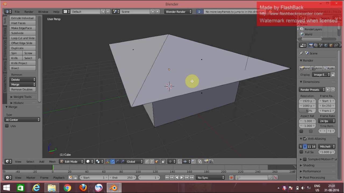Toggle timeline preview range clock icon

70,177
